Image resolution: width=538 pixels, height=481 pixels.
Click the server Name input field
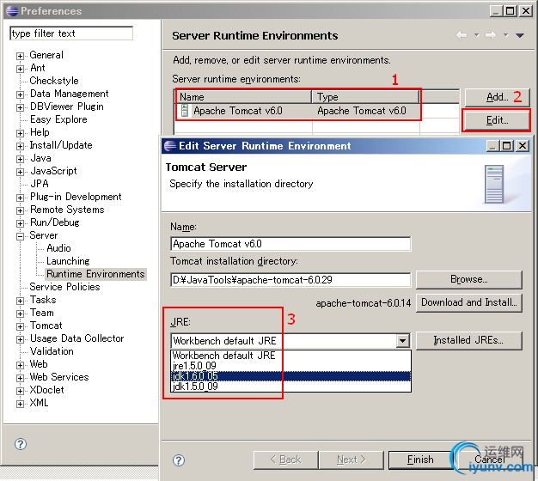pyautogui.click(x=290, y=244)
